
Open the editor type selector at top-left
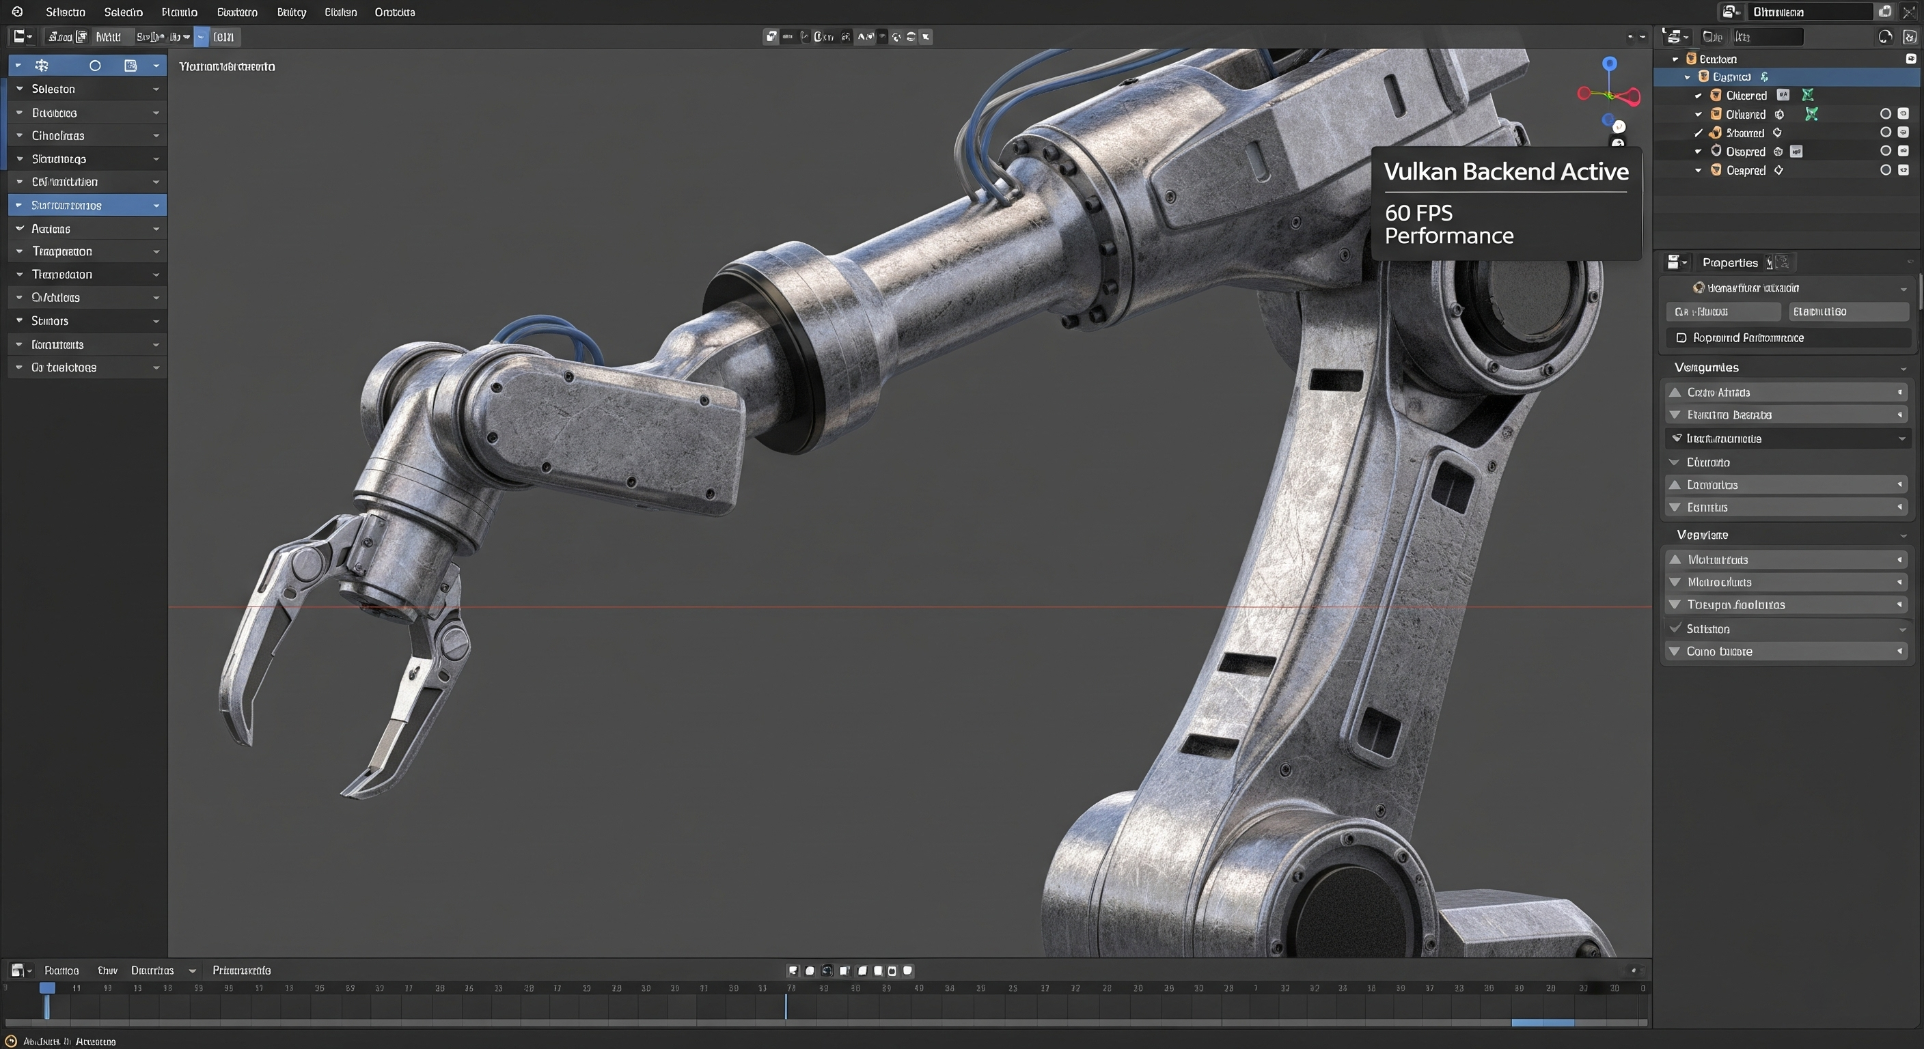click(x=20, y=36)
